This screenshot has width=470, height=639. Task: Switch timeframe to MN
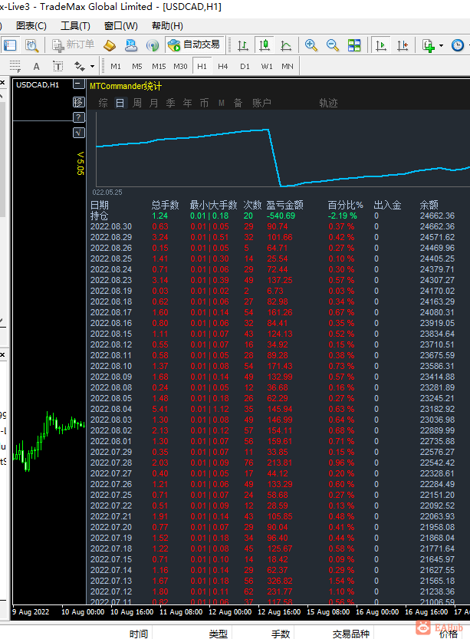[288, 67]
